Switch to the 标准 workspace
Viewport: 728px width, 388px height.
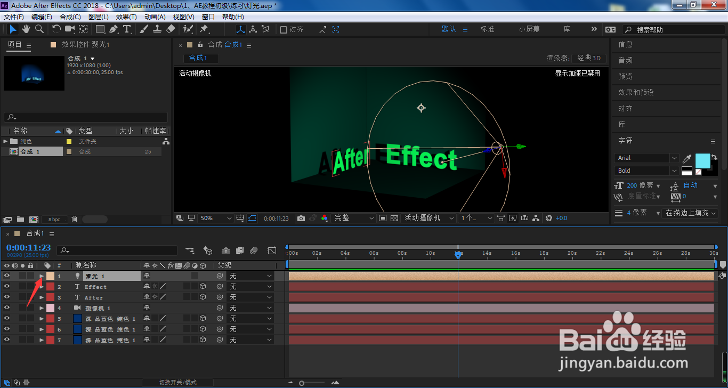[x=488, y=29]
